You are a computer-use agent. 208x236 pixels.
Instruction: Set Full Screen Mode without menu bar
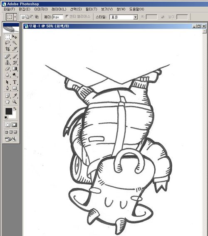15,132
